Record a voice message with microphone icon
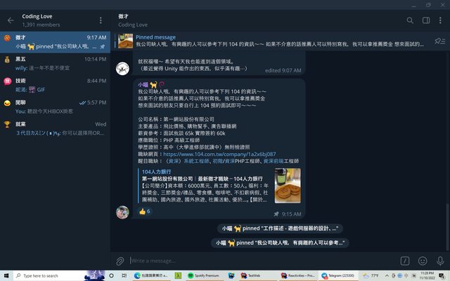This screenshot has height=281, width=450. 439,261
